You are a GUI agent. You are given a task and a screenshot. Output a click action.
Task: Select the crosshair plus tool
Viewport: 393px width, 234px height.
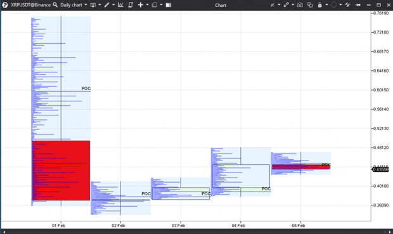(x=140, y=5)
